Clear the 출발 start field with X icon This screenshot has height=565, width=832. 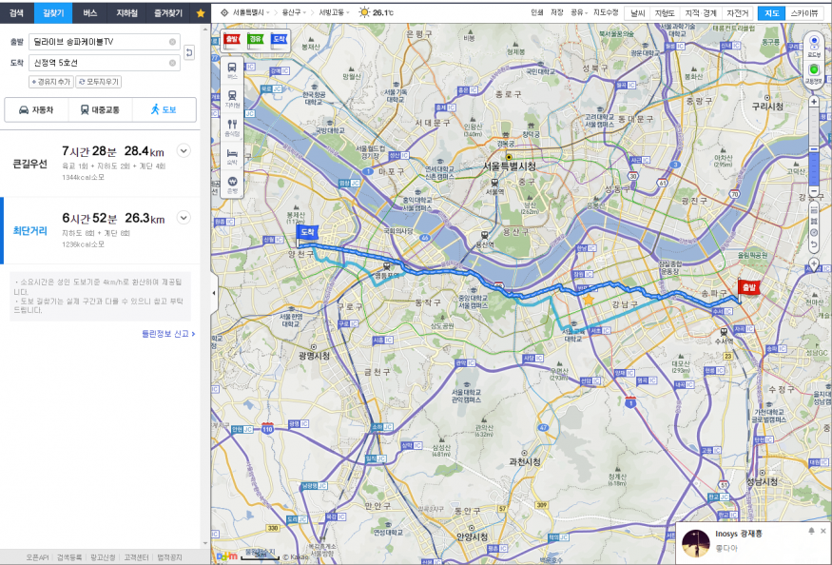pyautogui.click(x=172, y=42)
